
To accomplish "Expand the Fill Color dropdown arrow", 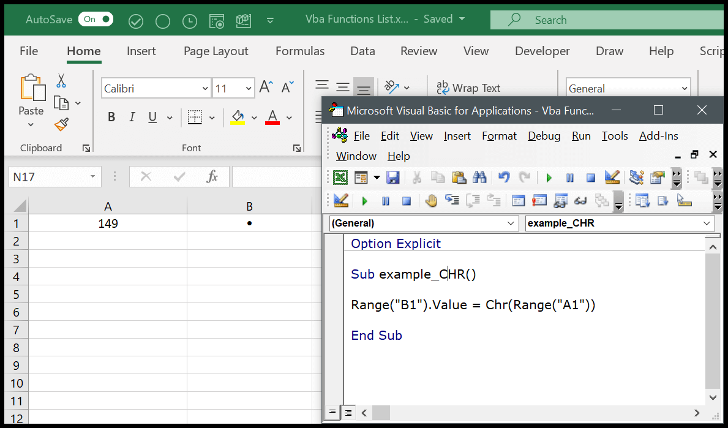I will tap(254, 118).
